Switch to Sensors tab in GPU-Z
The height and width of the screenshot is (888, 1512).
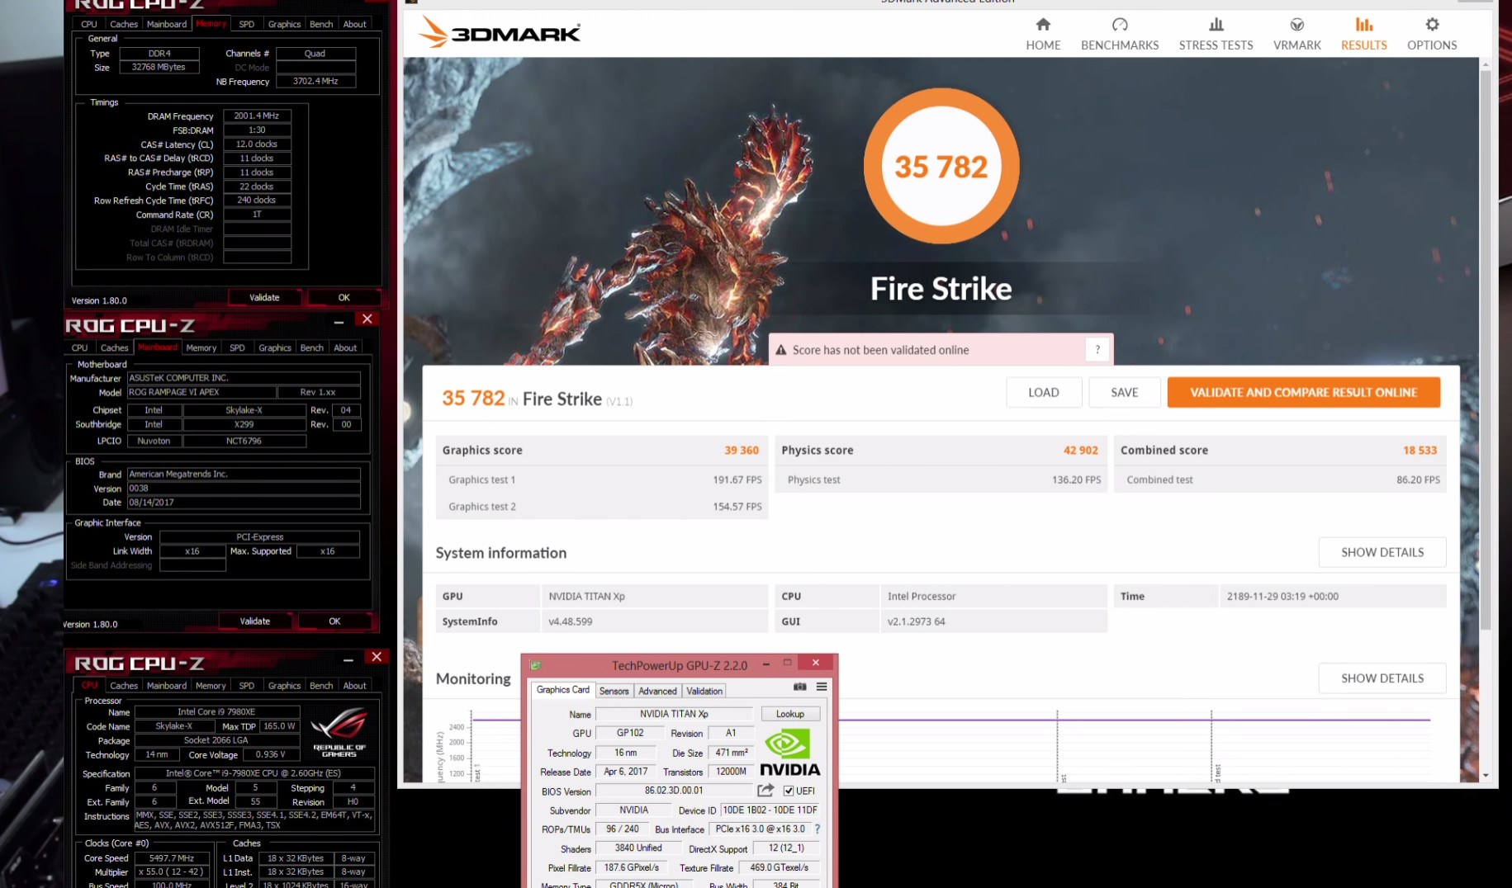pos(614,691)
